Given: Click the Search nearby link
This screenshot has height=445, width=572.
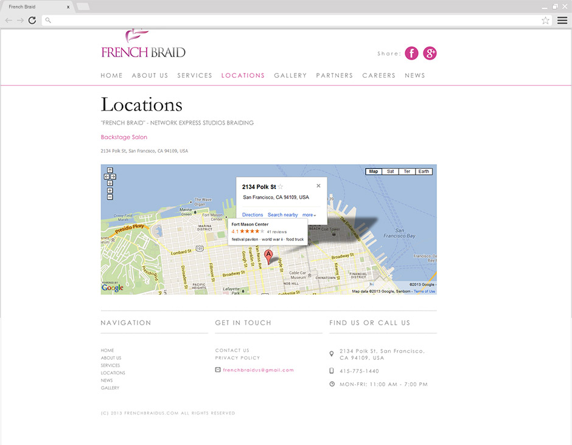Looking at the screenshot, I should 283,215.
